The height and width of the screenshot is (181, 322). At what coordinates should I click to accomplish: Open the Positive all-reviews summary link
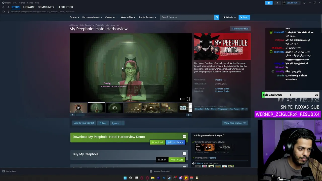click(x=221, y=80)
